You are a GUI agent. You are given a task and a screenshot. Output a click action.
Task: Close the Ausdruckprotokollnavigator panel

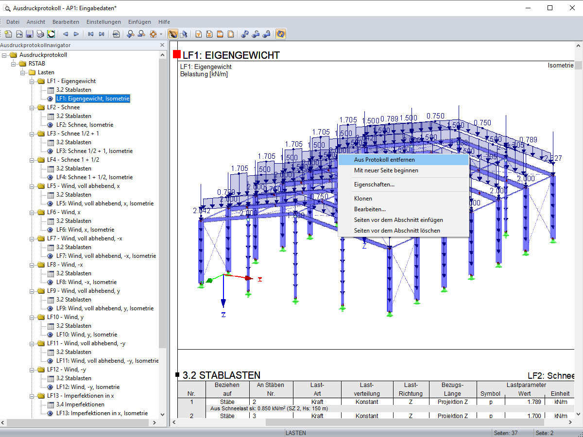(162, 45)
